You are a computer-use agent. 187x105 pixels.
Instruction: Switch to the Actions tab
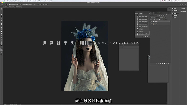tap(137, 14)
